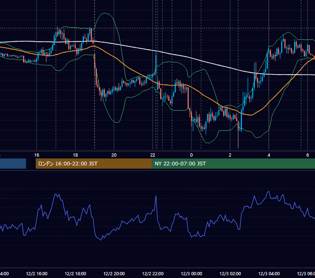315x278 pixels.
Task: Click the 12/2 22:00 date label
Action: [153, 273]
